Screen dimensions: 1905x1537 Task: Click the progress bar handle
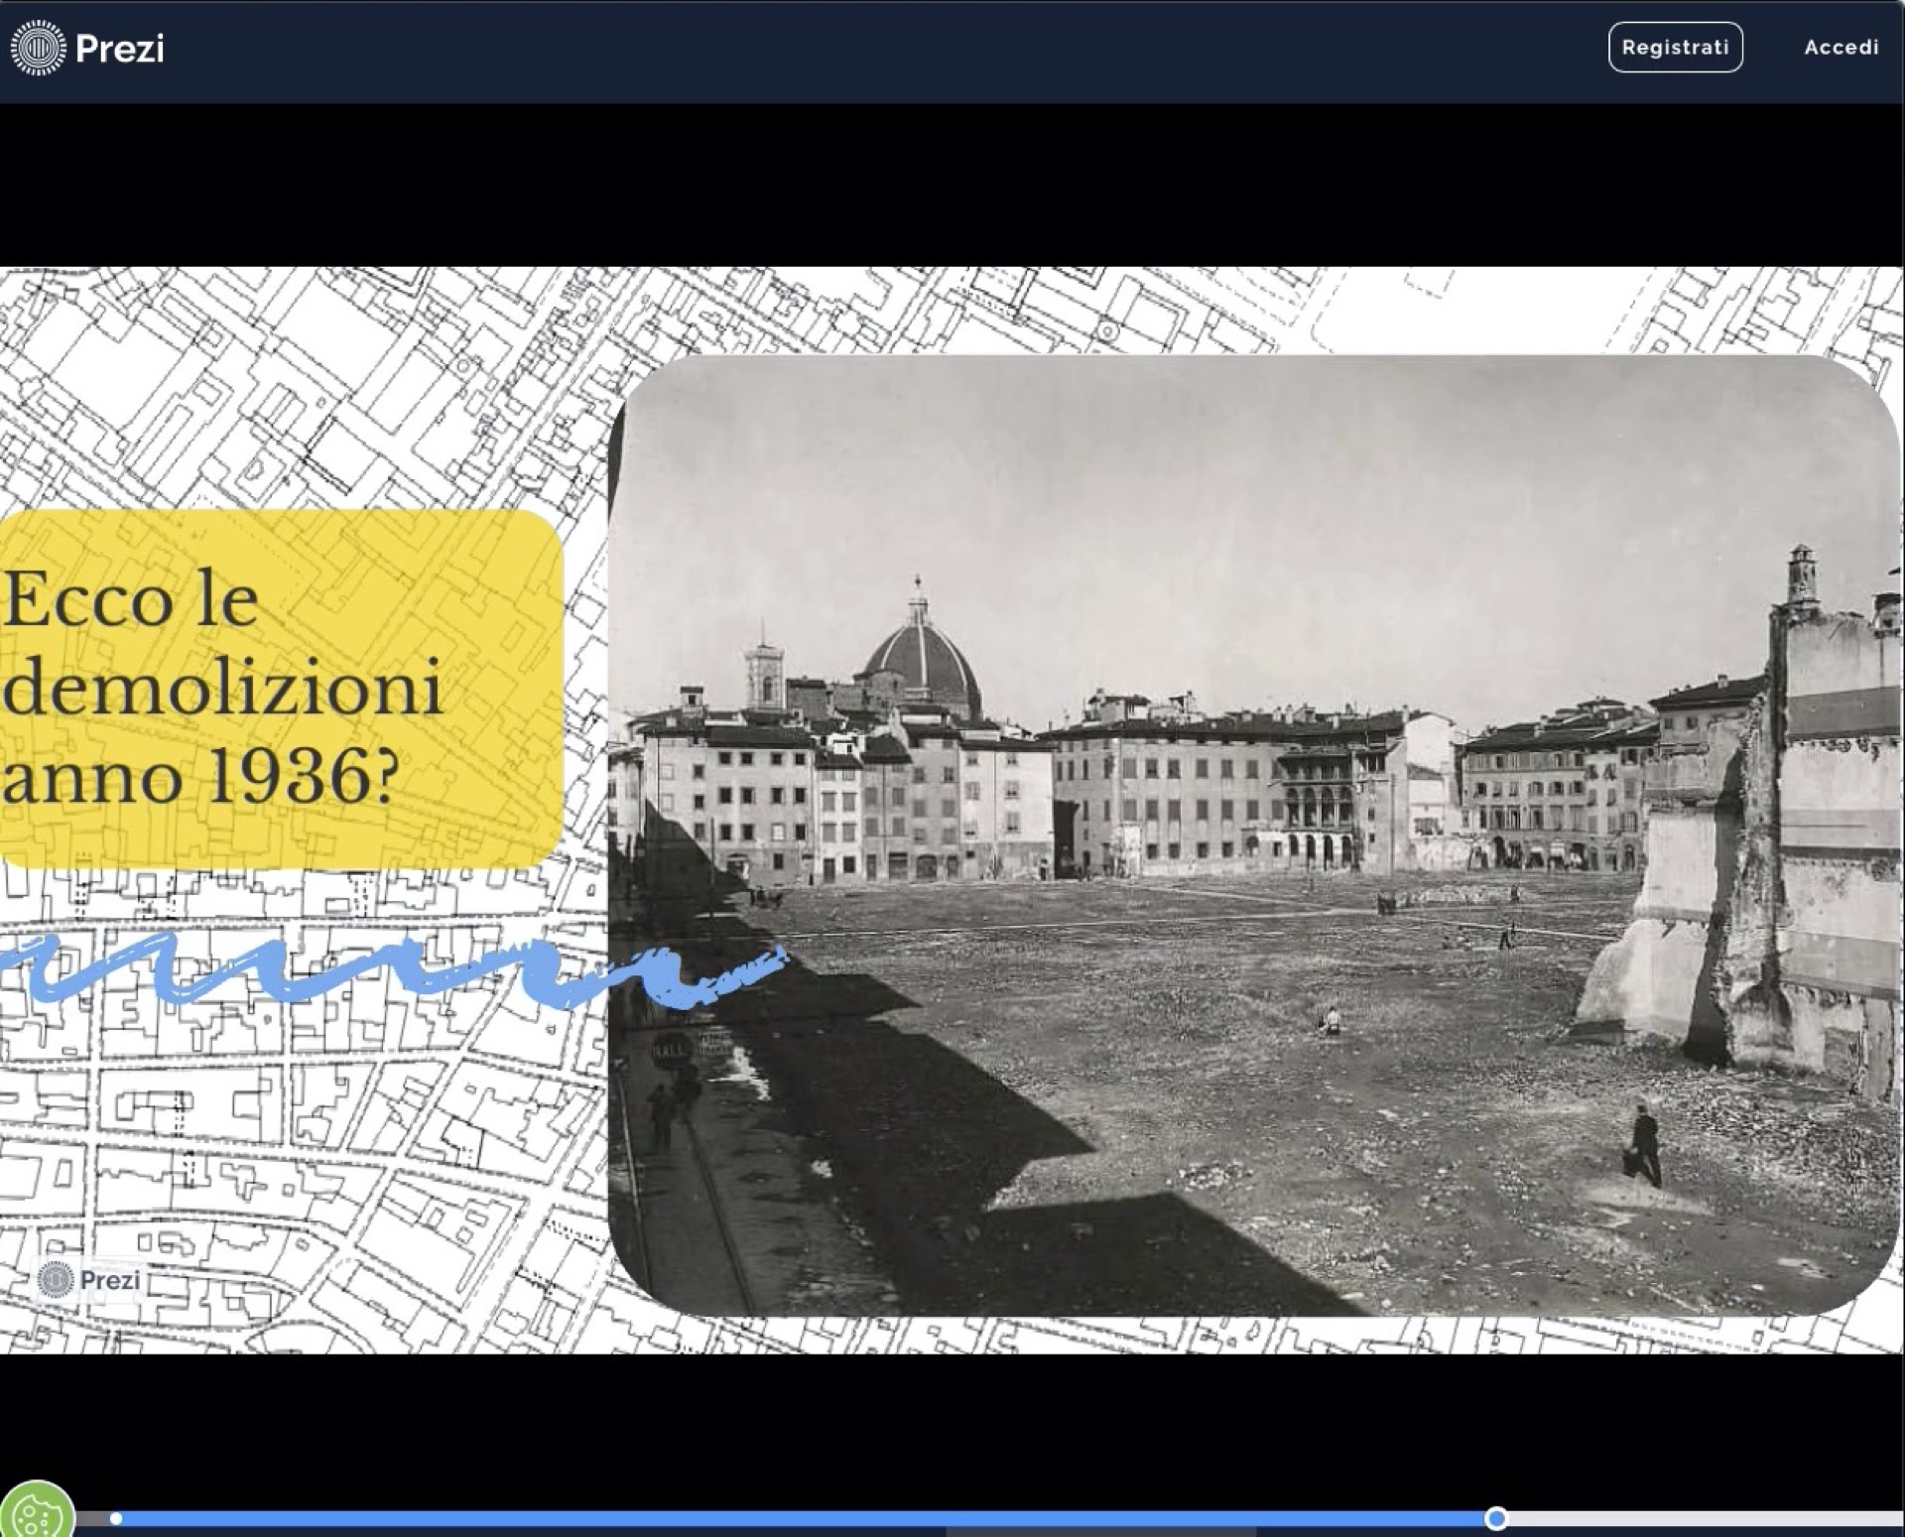pos(1495,1518)
